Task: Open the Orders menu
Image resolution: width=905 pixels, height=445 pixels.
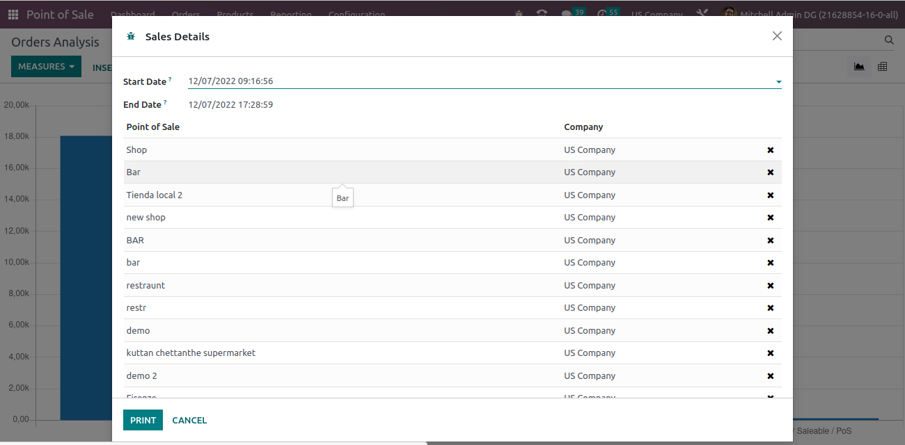Action: [x=185, y=15]
